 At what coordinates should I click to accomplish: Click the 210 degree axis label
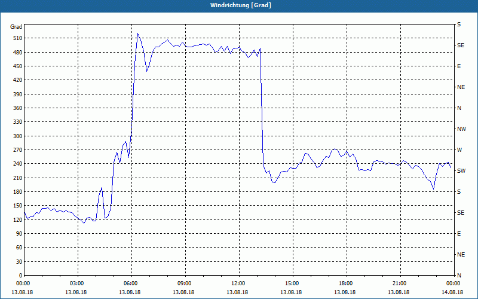(x=18, y=178)
